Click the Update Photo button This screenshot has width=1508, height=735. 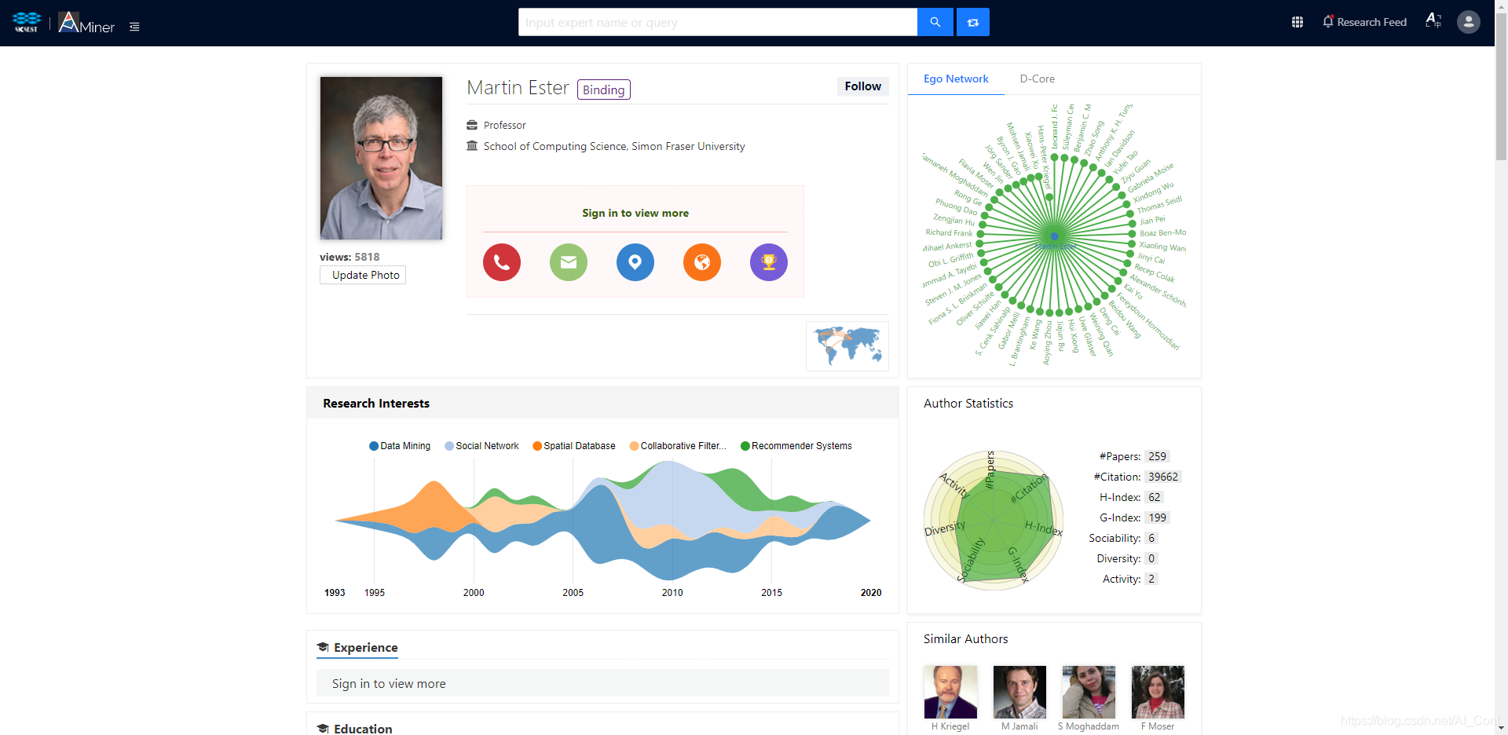click(x=363, y=275)
